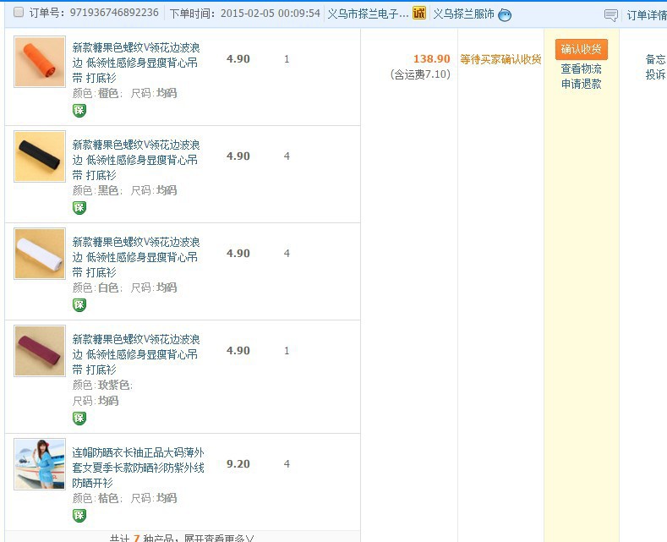Click the order details note icon
Viewport: 667px width, 542px height.
coord(611,14)
